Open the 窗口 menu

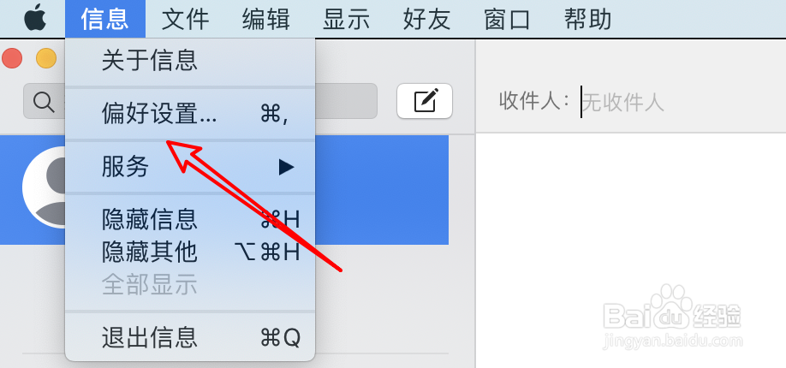[507, 19]
